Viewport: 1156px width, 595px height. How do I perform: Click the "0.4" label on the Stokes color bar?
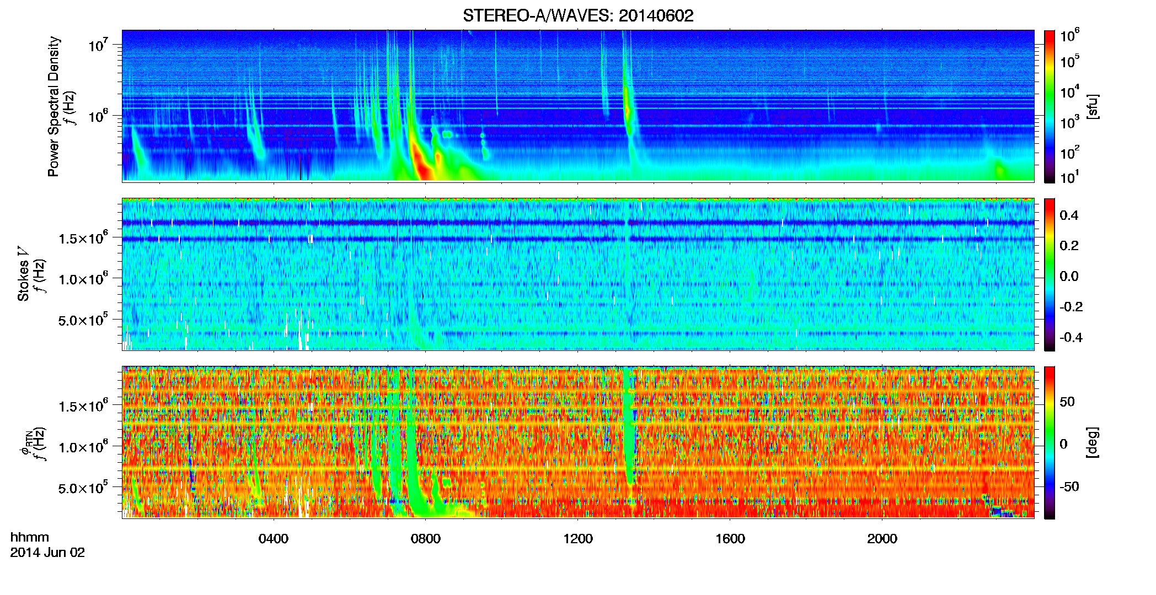[x=1069, y=215]
